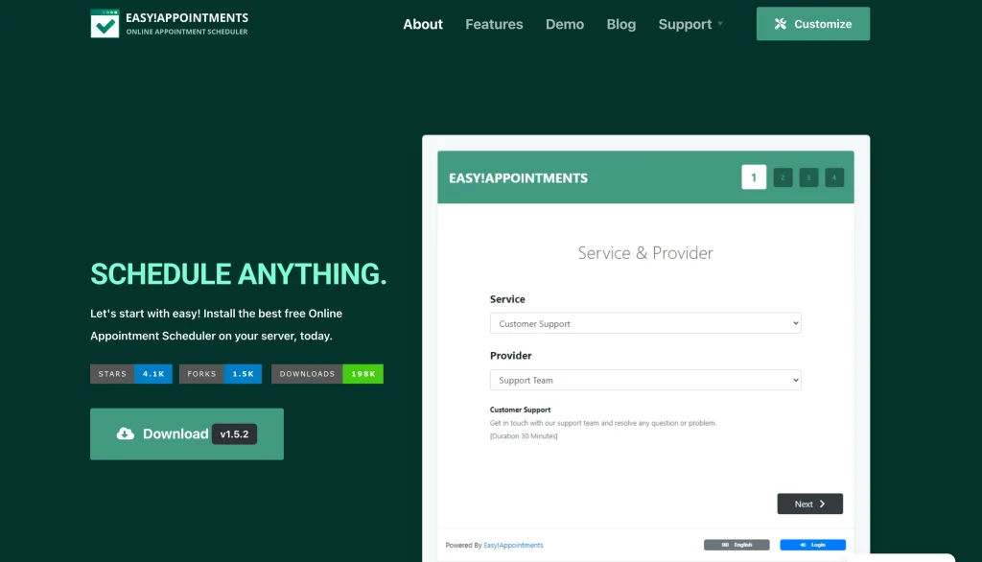Expand the Support menu arrow
This screenshot has width=982, height=562.
coord(720,24)
